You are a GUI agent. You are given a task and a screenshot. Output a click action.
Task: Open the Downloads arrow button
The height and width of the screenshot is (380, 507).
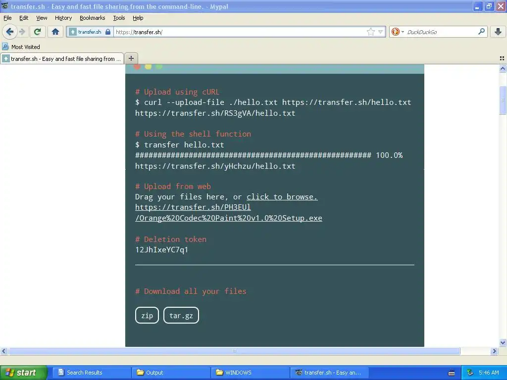click(498, 32)
